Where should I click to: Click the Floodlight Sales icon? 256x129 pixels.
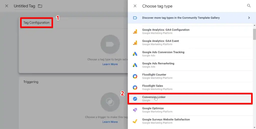[135, 88]
